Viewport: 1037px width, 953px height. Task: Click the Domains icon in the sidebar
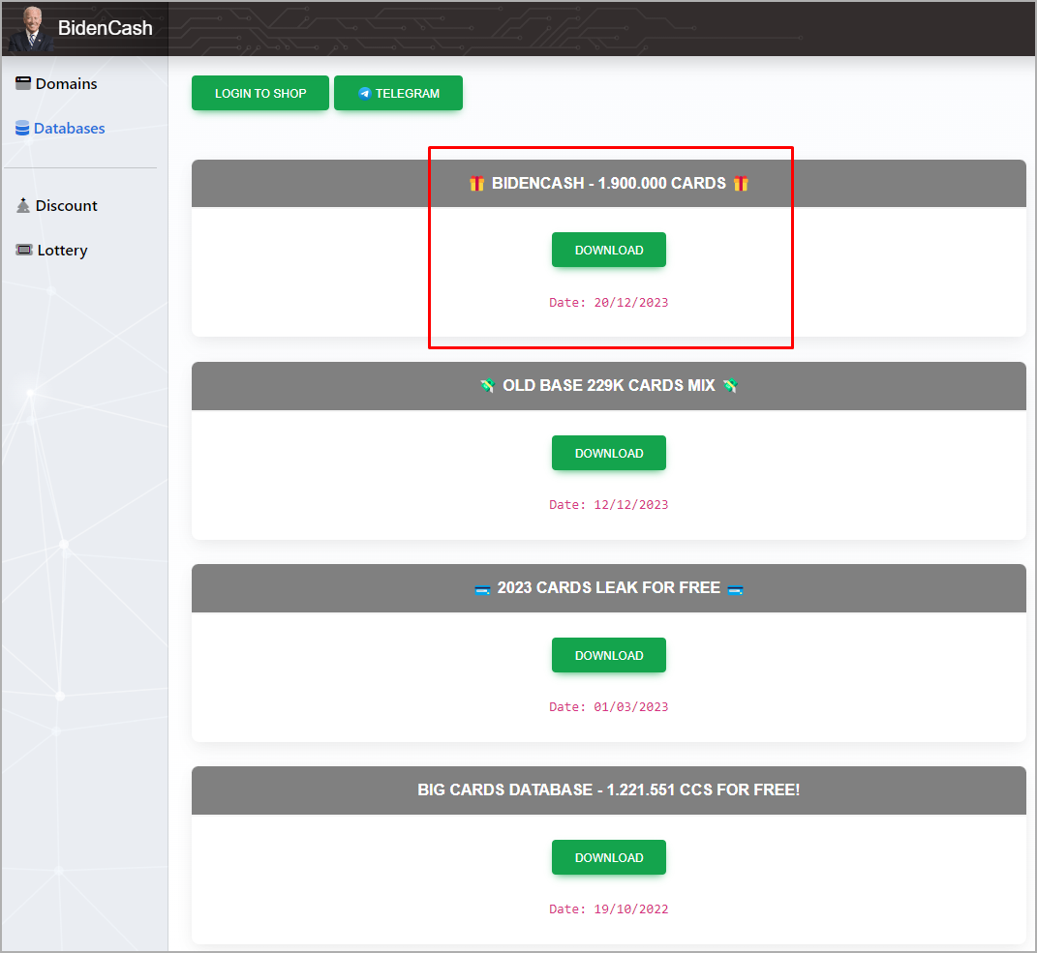(x=23, y=83)
